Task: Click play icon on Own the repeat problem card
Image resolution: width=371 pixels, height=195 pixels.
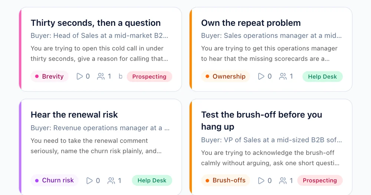Action: click(x=261, y=76)
